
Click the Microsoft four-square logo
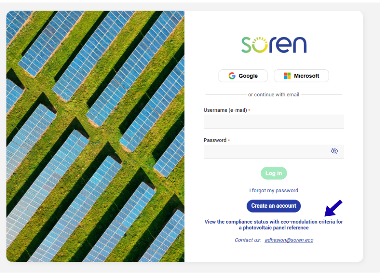287,76
